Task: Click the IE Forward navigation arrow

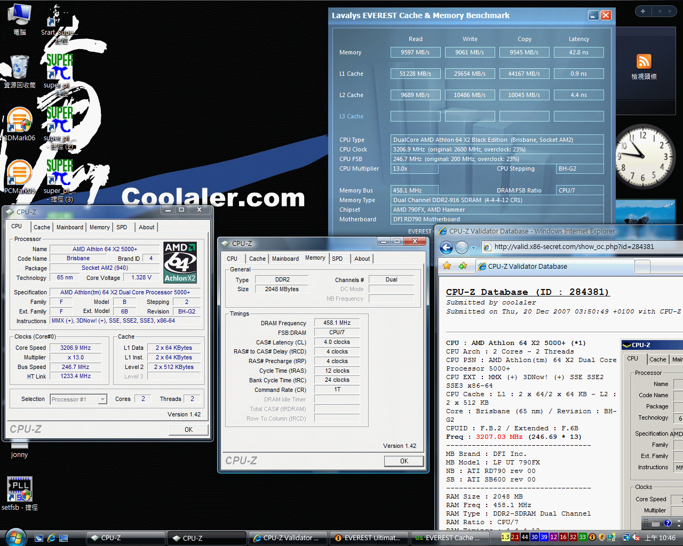Action: pos(462,247)
